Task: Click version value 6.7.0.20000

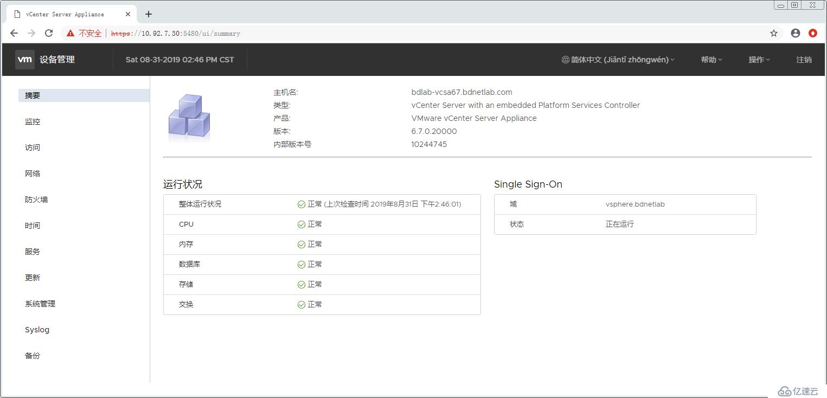Action: tap(434, 131)
